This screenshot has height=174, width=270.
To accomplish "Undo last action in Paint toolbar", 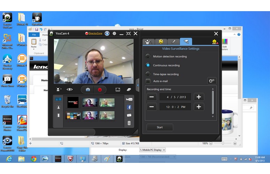I will point(41,29).
